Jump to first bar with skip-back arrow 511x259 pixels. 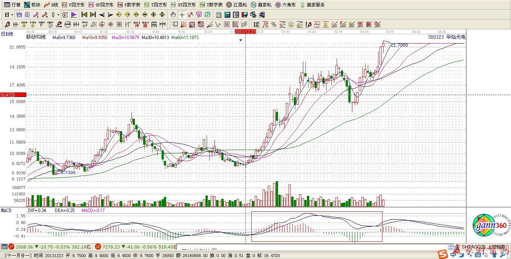(x=84, y=15)
